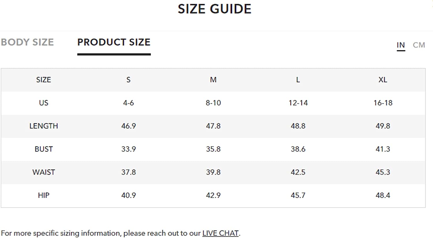Click the XL size column header

click(383, 80)
